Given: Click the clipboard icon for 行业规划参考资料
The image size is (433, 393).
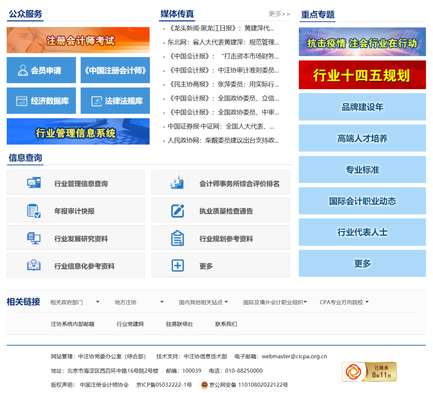Looking at the screenshot, I should click(x=177, y=238).
